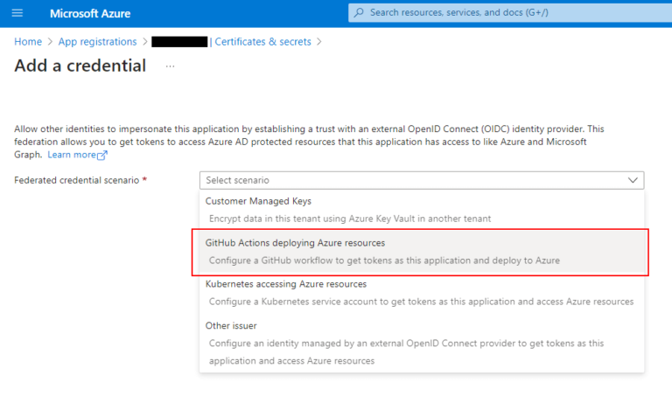The height and width of the screenshot is (403, 672).
Task: Open the Azure portal hamburger menu
Action: [17, 13]
